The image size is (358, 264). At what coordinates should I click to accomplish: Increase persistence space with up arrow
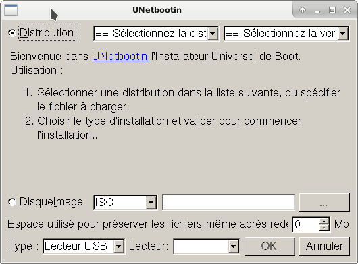pyautogui.click(x=324, y=221)
